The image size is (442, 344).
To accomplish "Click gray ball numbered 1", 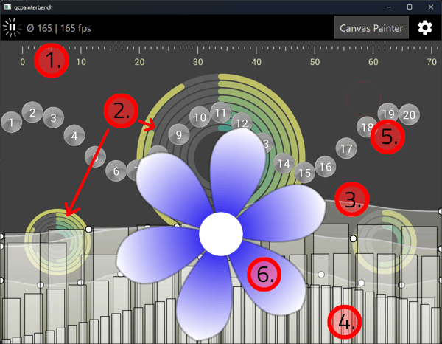I will coord(11,123).
